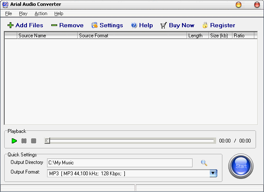Sort by the Ratio column header
This screenshot has width=264, height=192.
pos(243,36)
